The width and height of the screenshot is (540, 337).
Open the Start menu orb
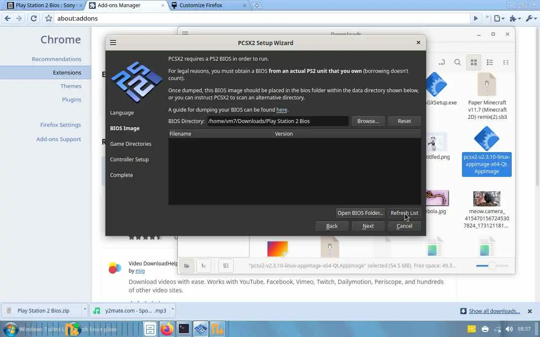coord(11,329)
